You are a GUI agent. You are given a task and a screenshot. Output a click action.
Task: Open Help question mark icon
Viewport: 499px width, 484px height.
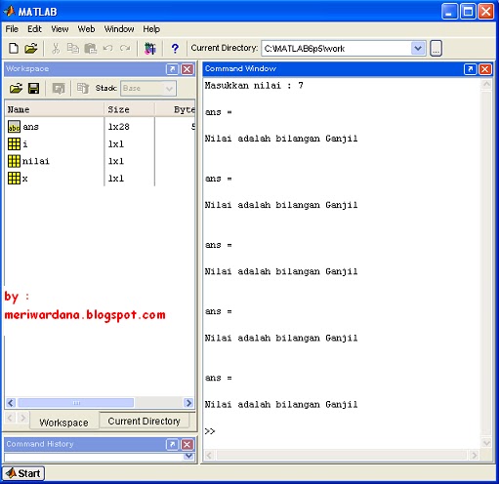pyautogui.click(x=175, y=49)
